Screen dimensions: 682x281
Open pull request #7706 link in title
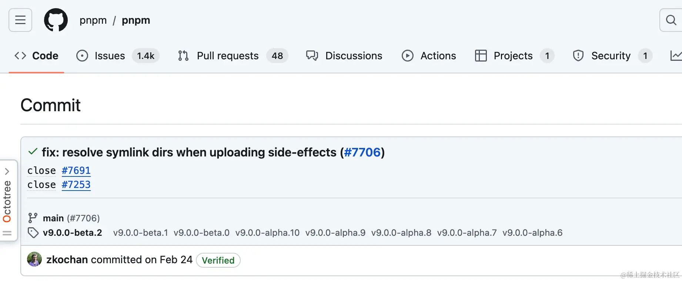click(362, 152)
